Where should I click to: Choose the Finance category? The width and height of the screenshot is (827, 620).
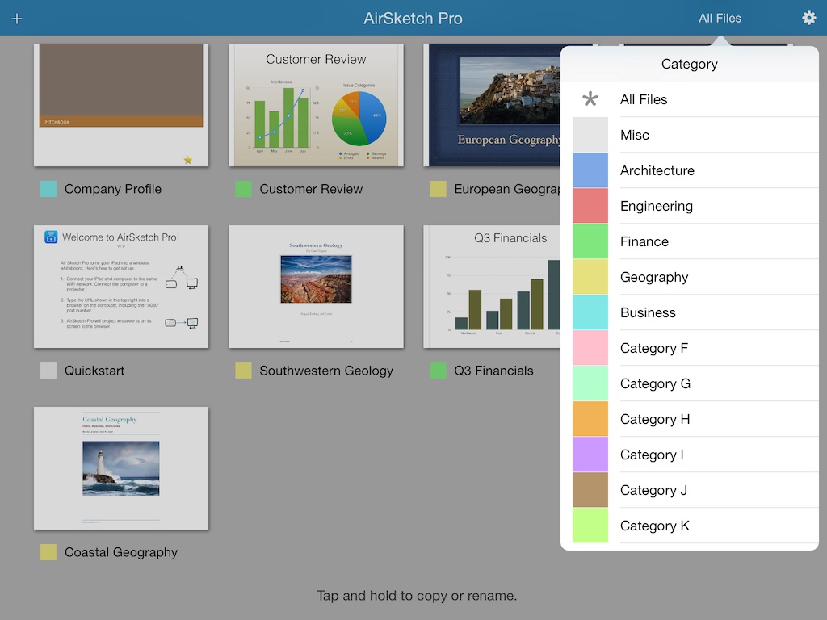point(690,241)
